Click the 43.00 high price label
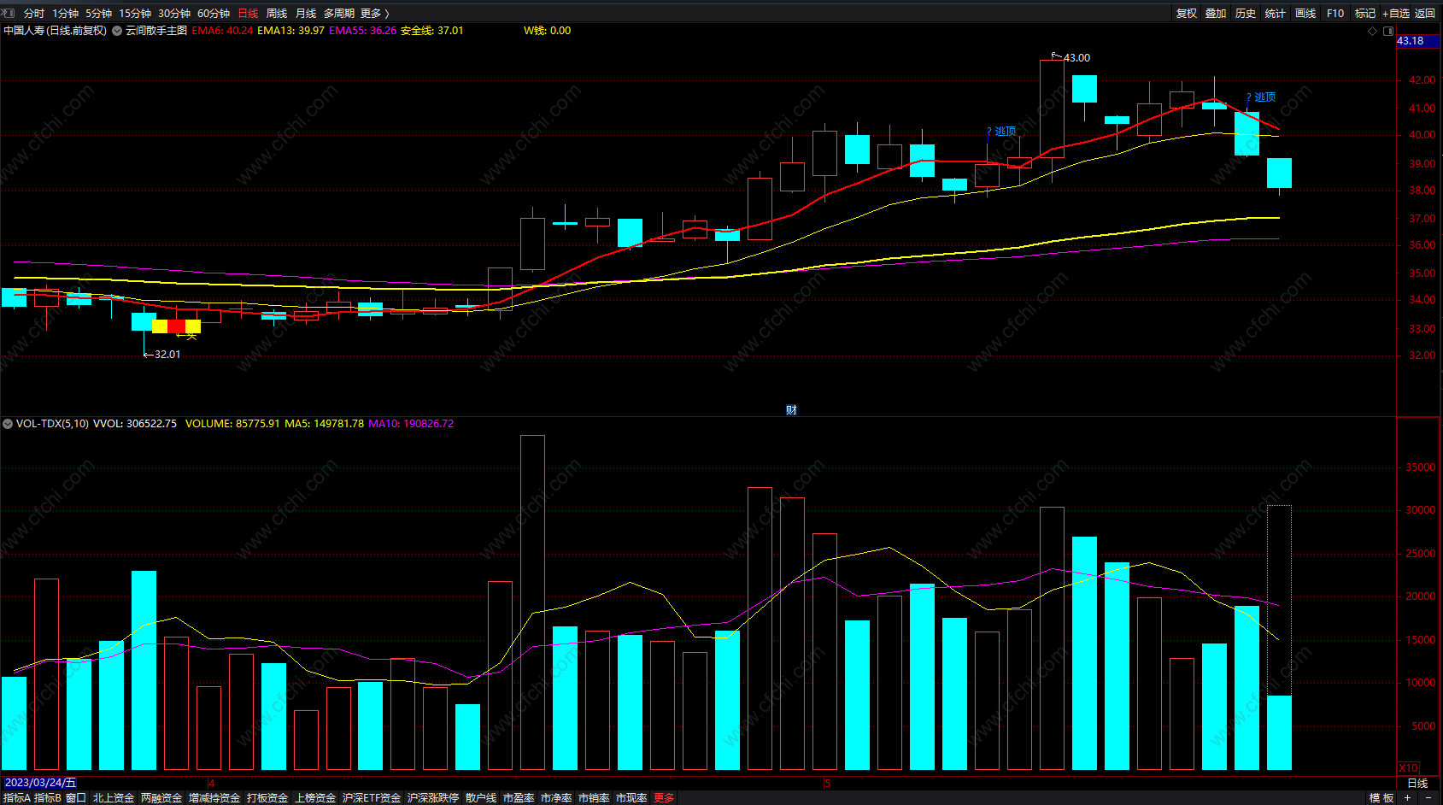 (x=1076, y=58)
